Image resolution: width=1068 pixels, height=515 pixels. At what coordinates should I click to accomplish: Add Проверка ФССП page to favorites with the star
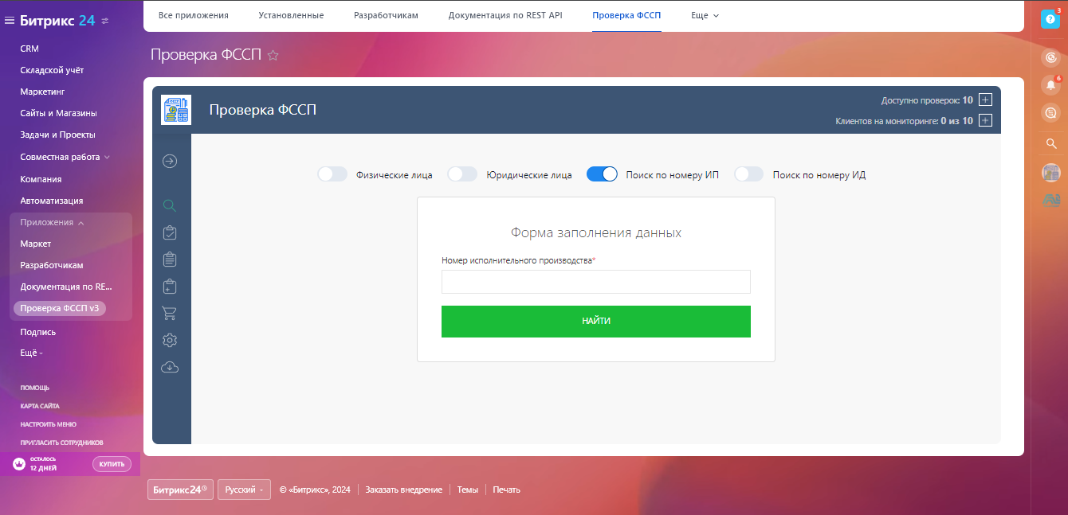(273, 55)
